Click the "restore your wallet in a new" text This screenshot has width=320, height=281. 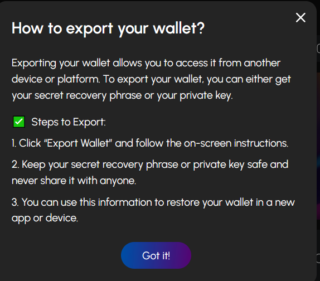click(x=231, y=202)
